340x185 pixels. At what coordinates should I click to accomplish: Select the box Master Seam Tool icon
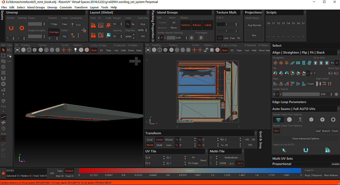(x=311, y=120)
